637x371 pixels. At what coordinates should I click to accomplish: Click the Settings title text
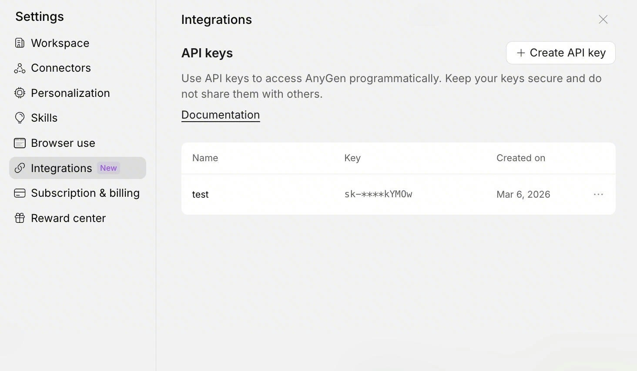40,17
